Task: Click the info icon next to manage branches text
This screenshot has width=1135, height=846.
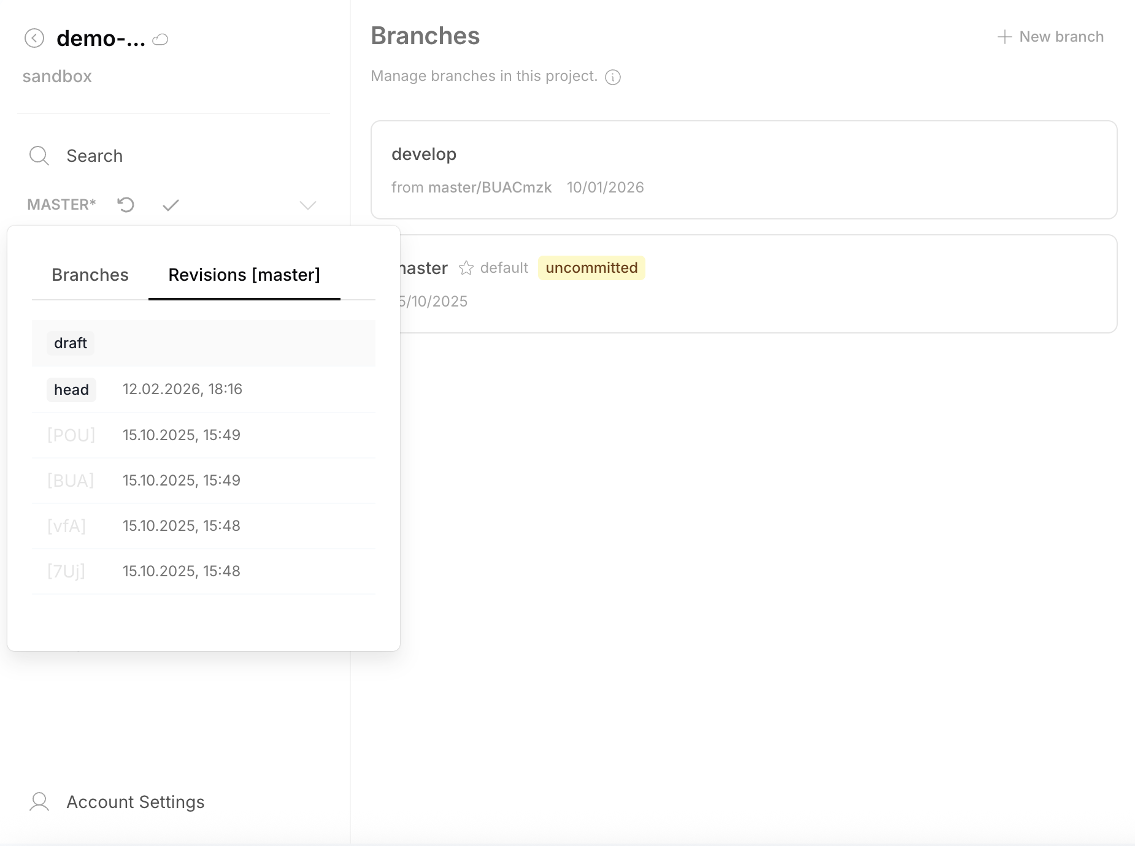Action: click(x=614, y=77)
